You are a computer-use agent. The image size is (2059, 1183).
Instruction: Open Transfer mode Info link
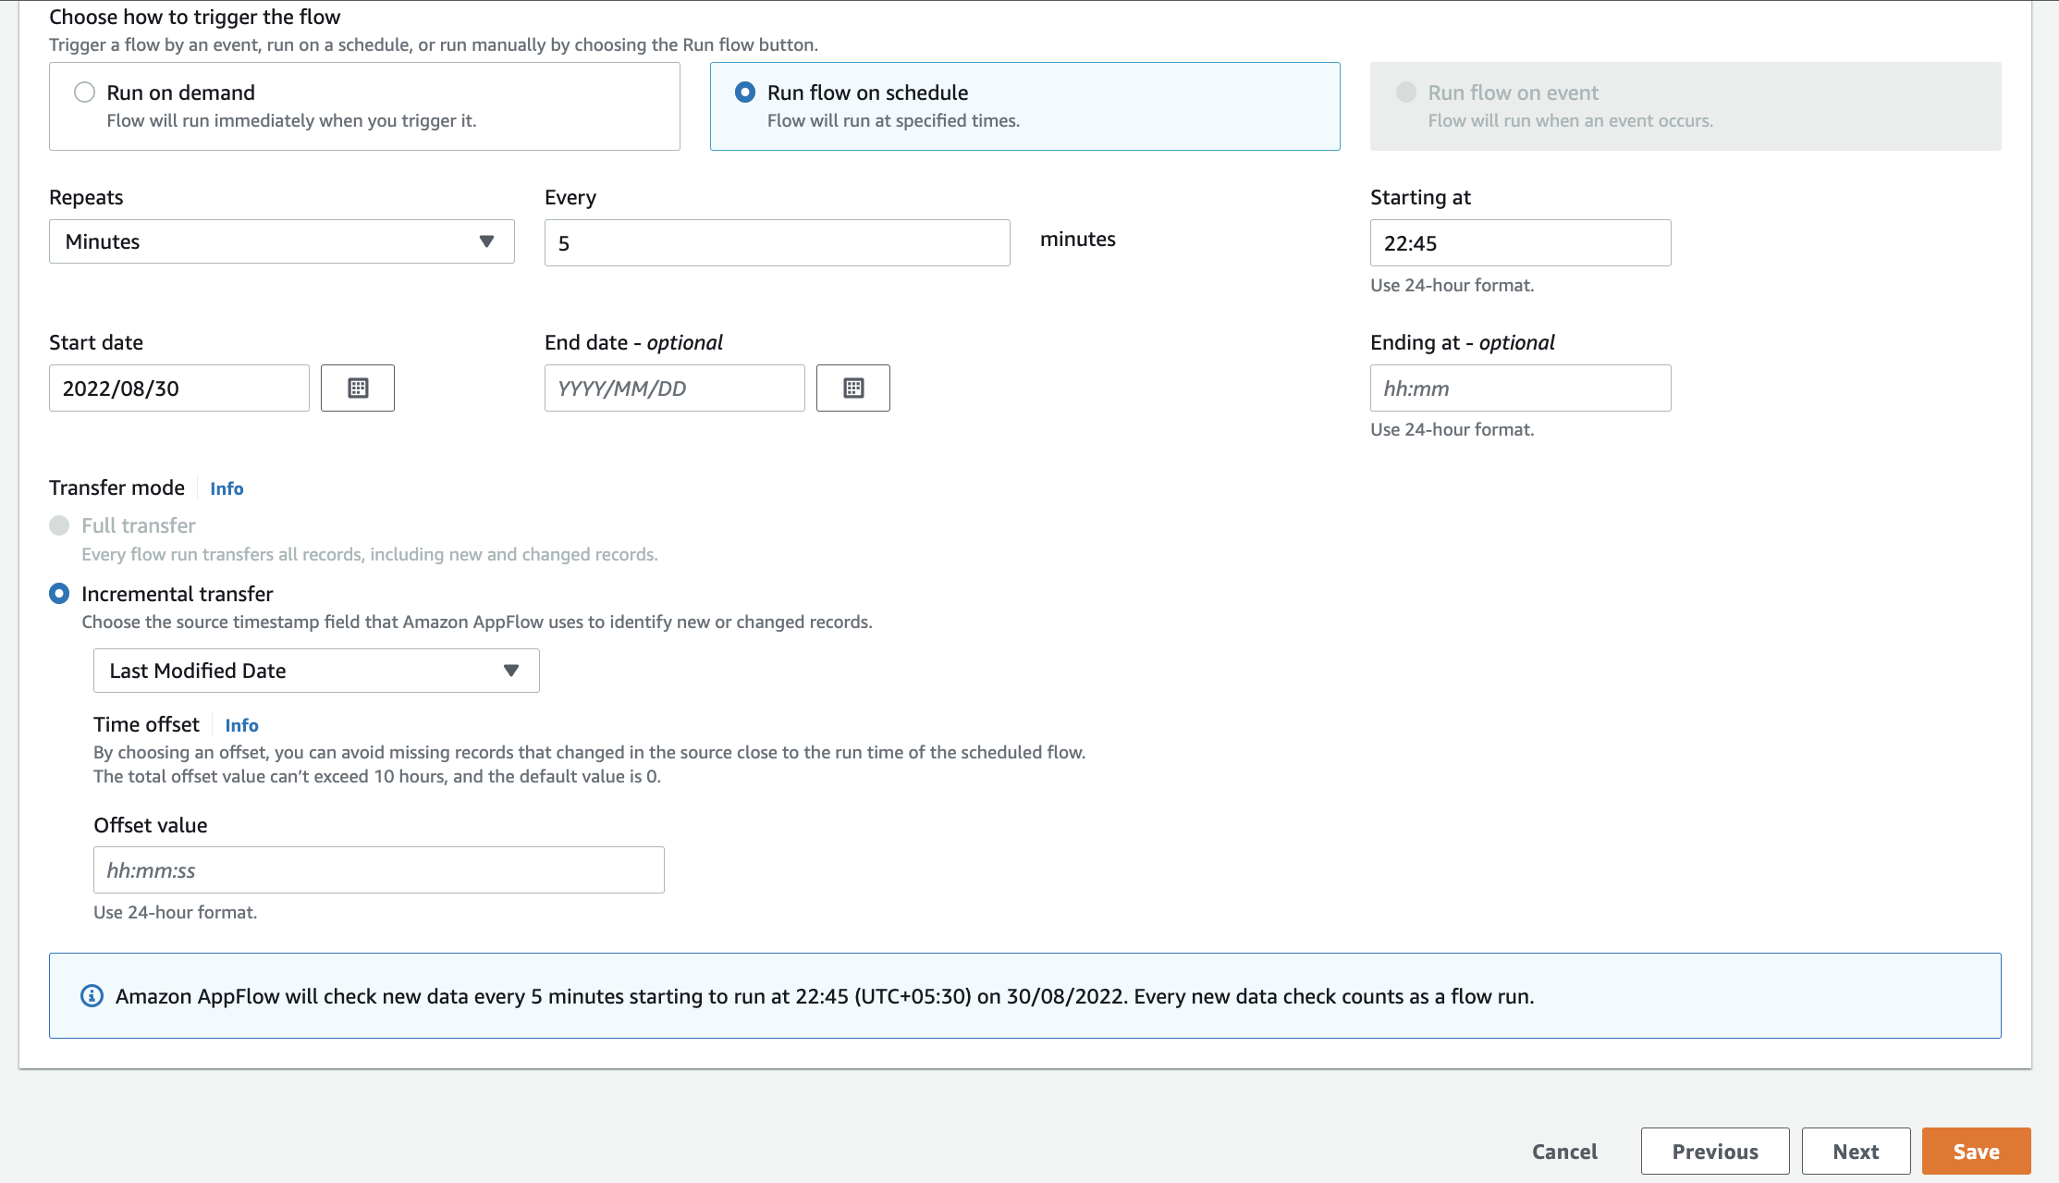coord(227,488)
